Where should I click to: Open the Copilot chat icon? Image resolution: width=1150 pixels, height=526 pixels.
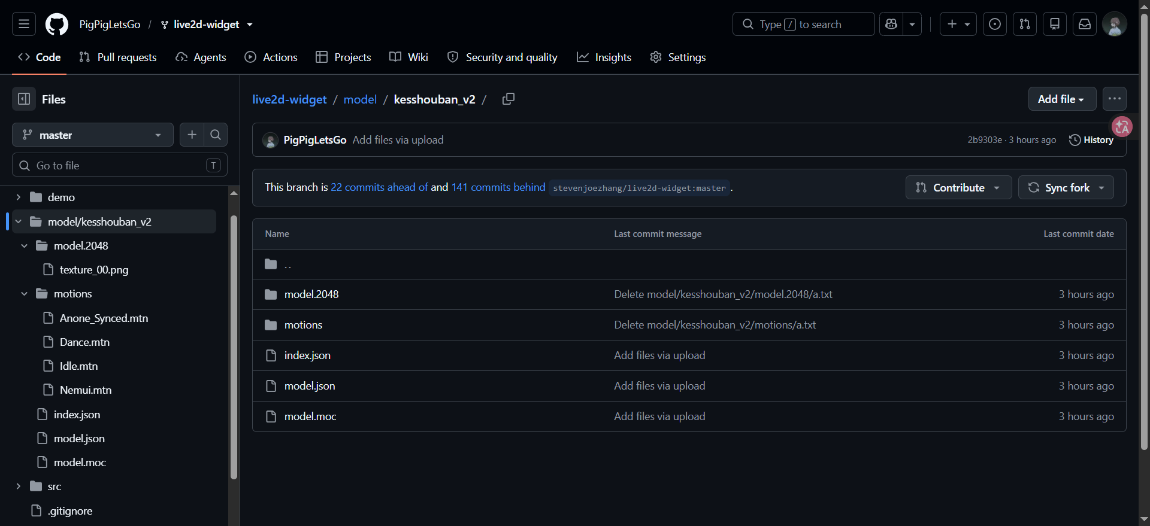click(891, 24)
